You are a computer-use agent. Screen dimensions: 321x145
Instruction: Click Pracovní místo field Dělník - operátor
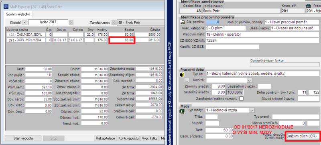(x=263, y=35)
